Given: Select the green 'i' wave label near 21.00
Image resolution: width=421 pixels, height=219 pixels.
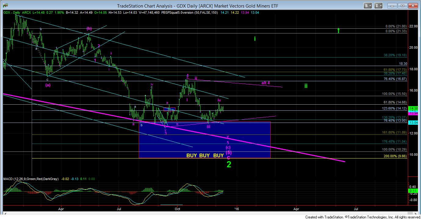Looking at the screenshot, I should point(255,39).
